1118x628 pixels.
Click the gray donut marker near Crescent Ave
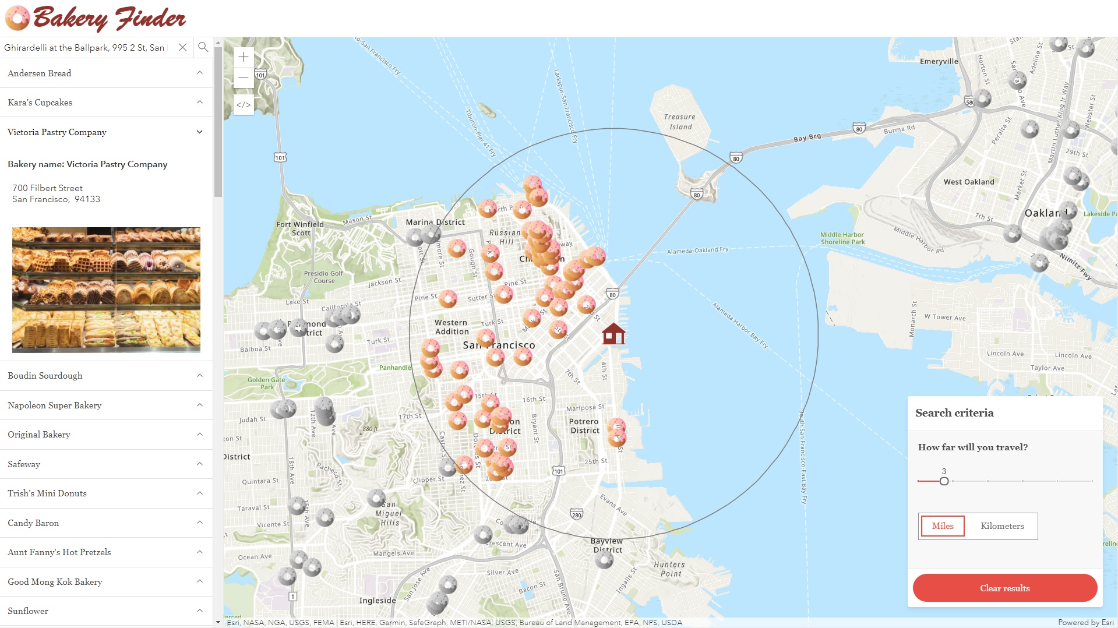[x=483, y=534]
